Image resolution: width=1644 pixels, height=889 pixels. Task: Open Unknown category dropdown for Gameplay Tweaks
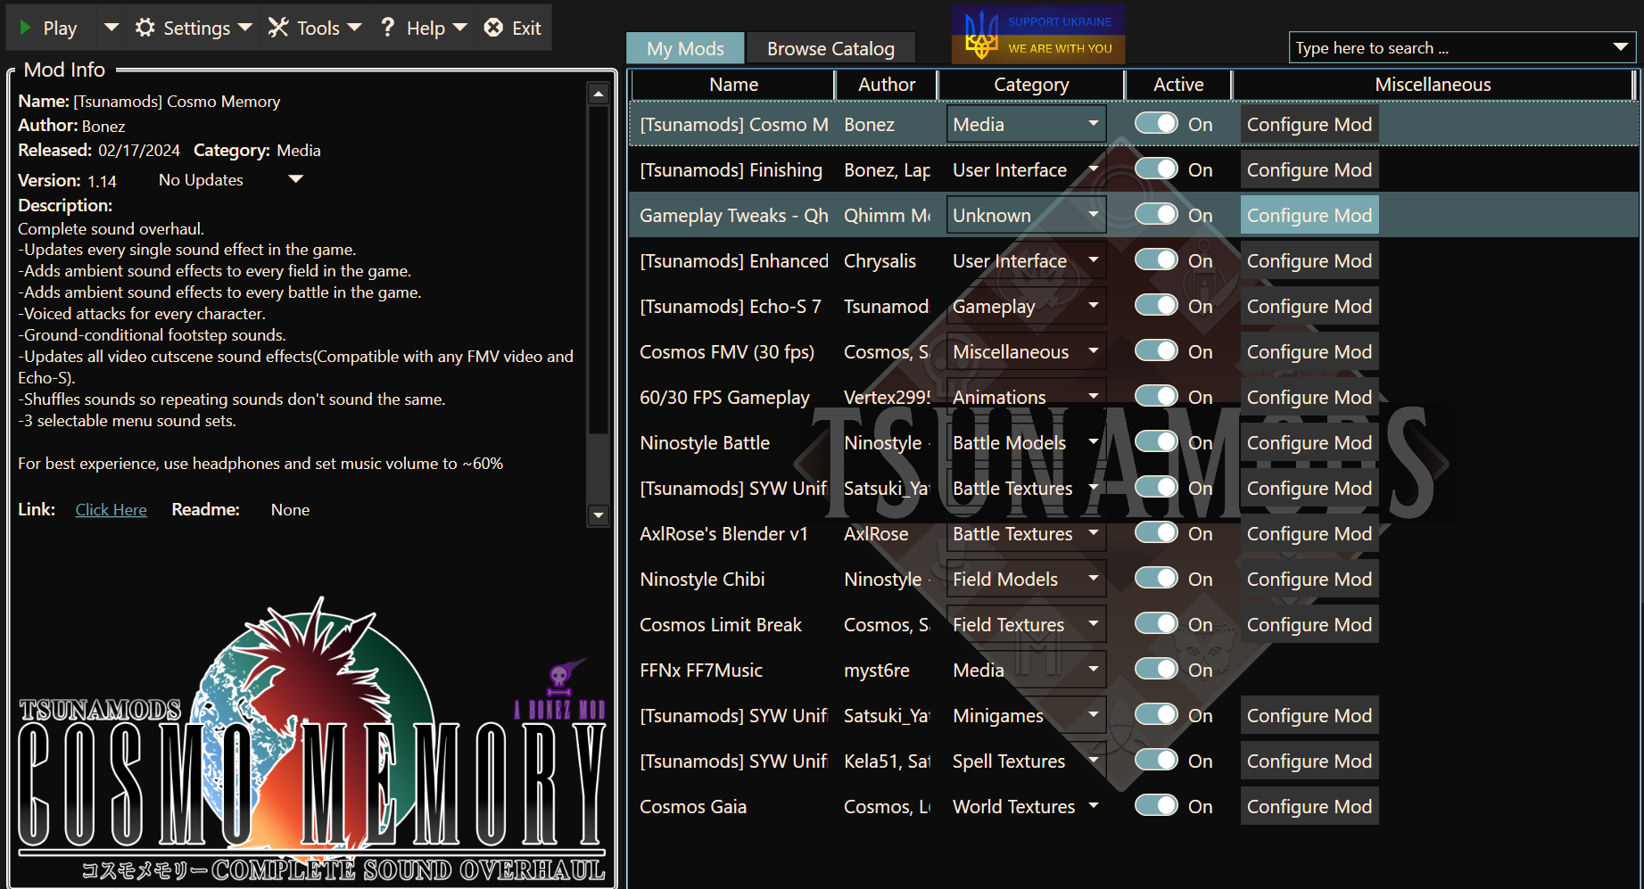pos(1026,215)
